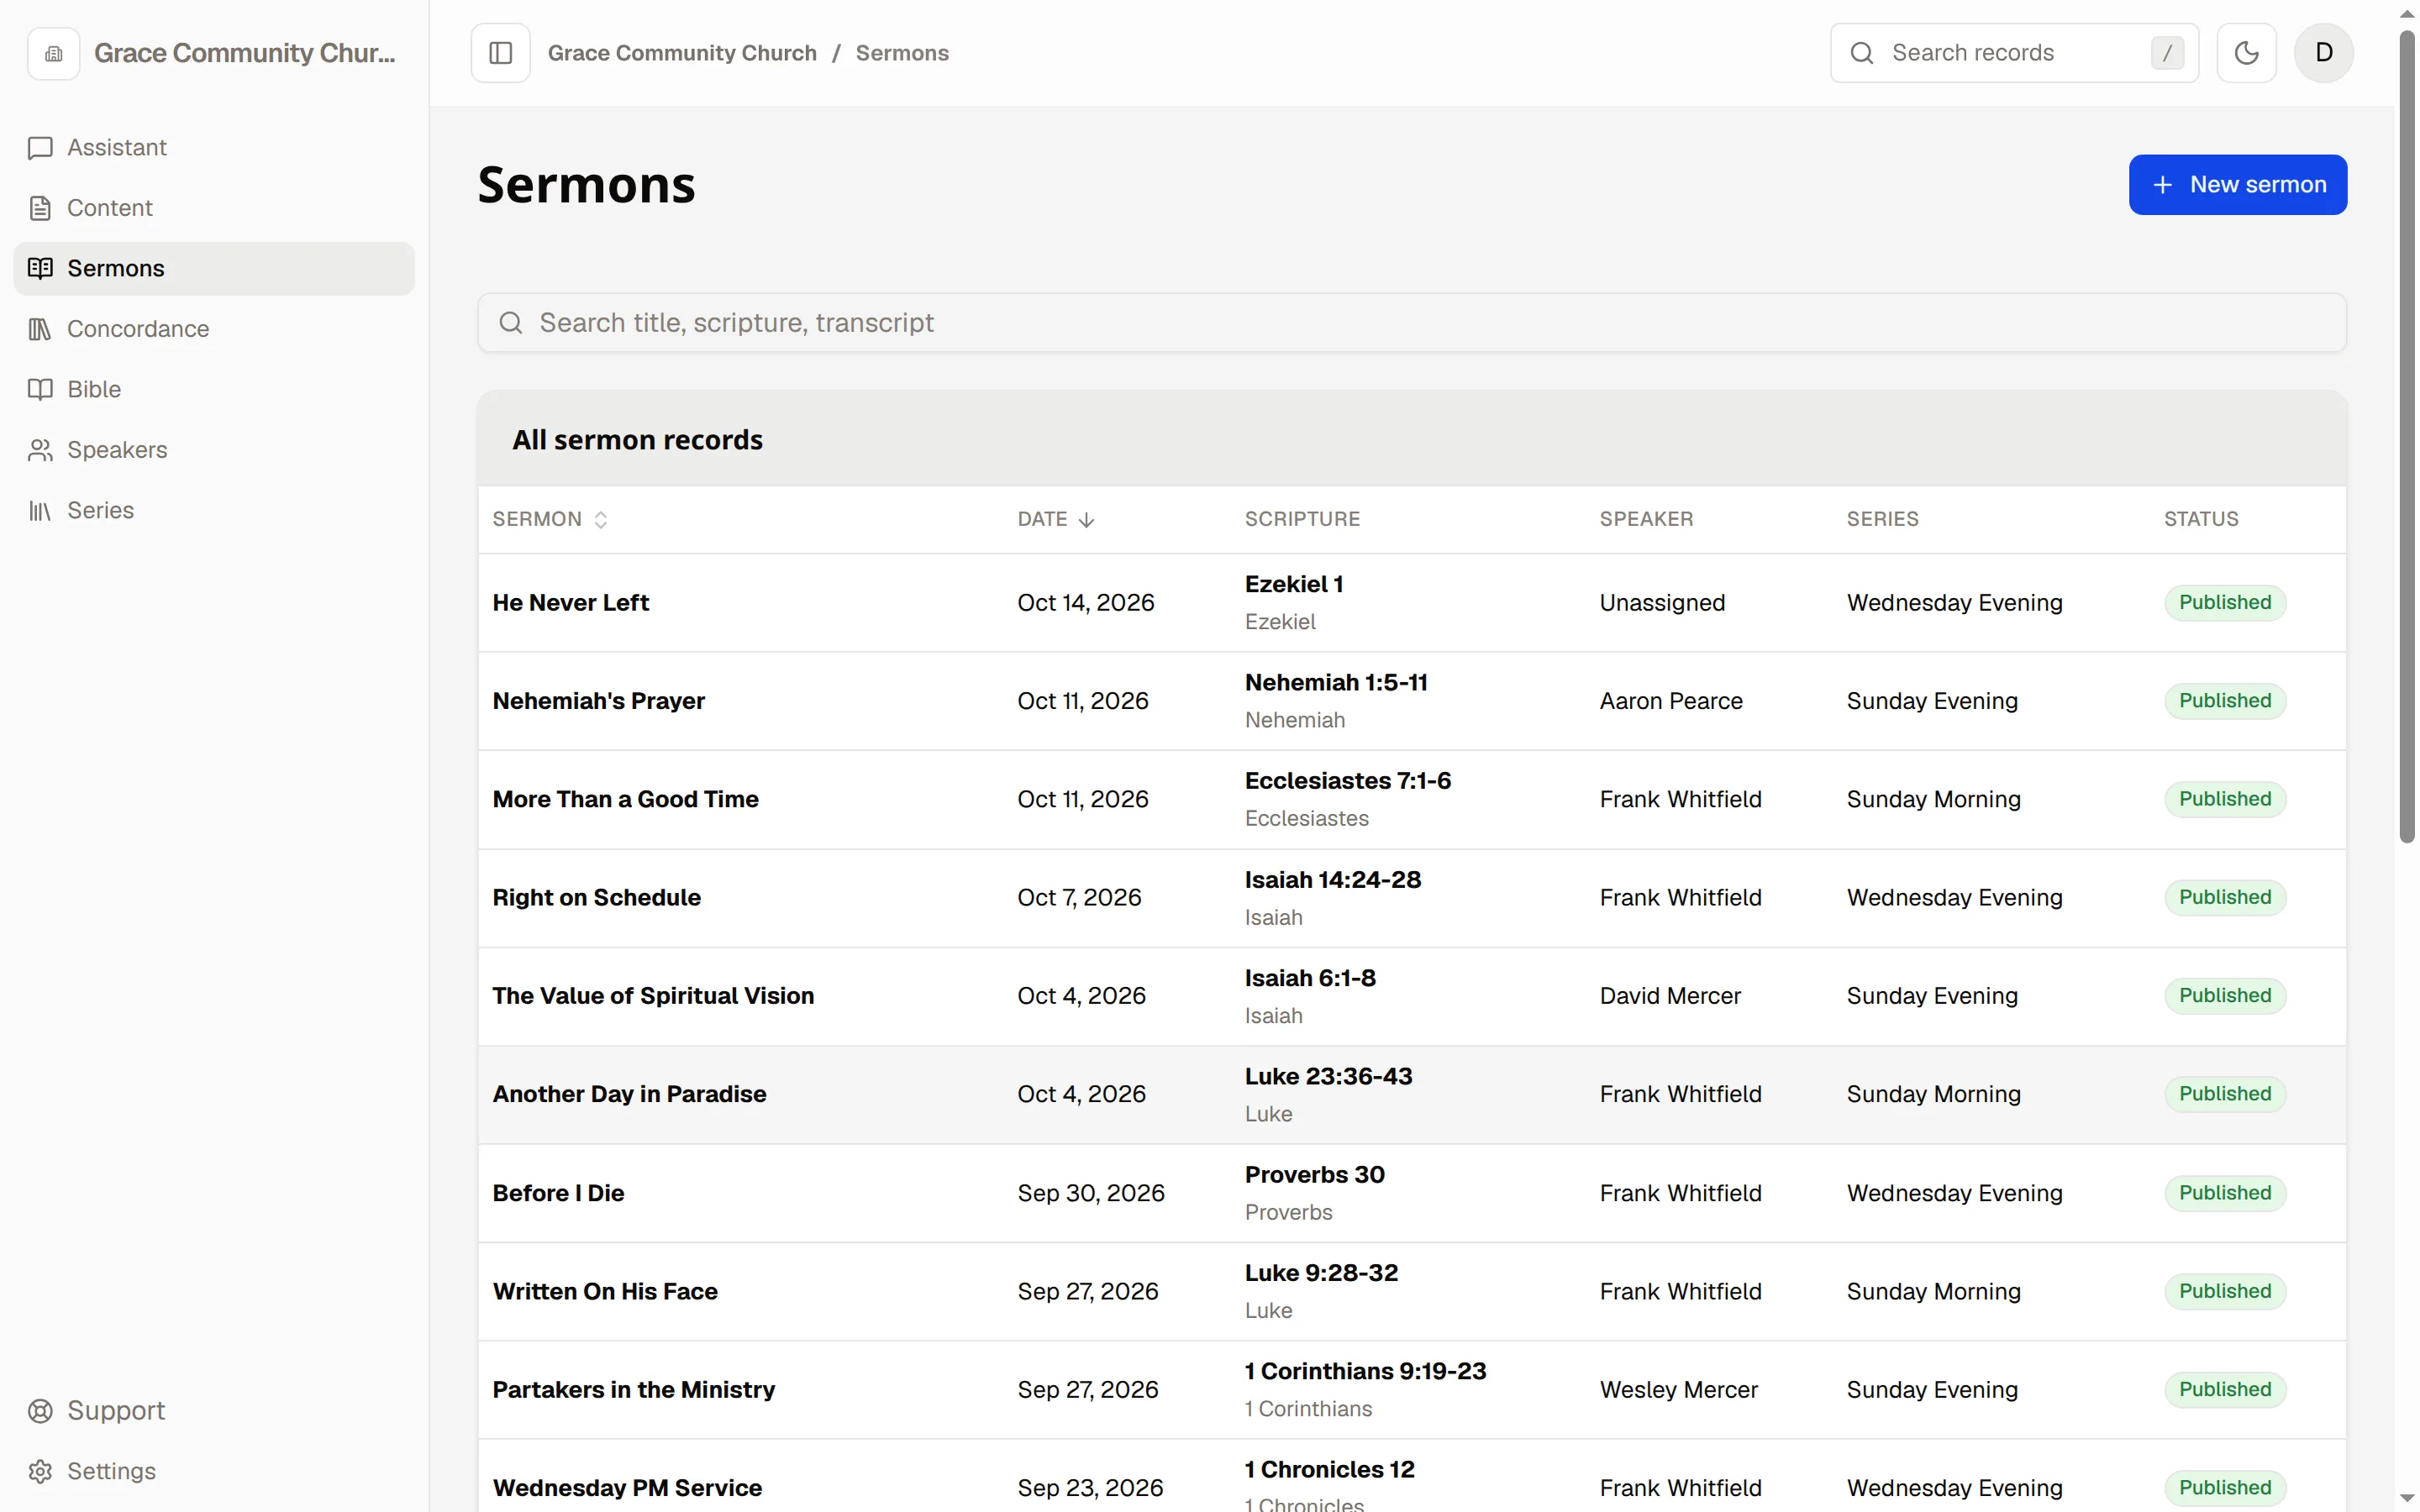Click the Sermons open book icon
Viewport: 2420px width, 1512px height.
click(40, 268)
